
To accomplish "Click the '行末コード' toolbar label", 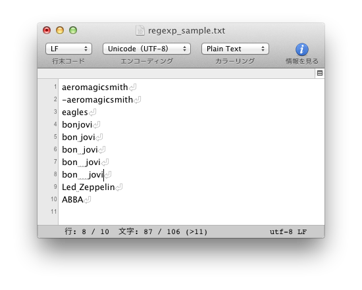I will [x=68, y=61].
